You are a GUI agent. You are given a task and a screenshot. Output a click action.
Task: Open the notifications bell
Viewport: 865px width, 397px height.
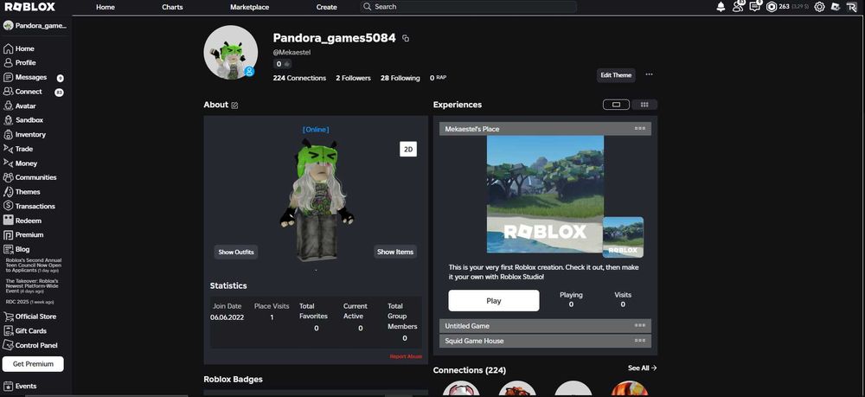pos(721,7)
